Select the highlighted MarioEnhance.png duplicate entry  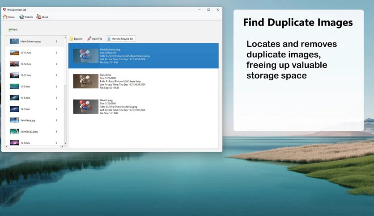[x=143, y=56]
